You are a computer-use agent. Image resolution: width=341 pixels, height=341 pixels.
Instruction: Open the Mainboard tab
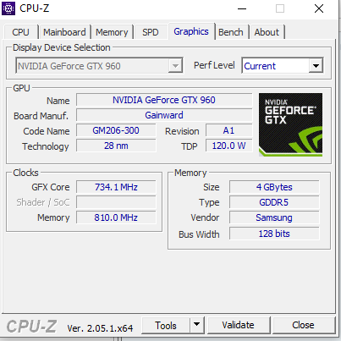click(x=64, y=32)
